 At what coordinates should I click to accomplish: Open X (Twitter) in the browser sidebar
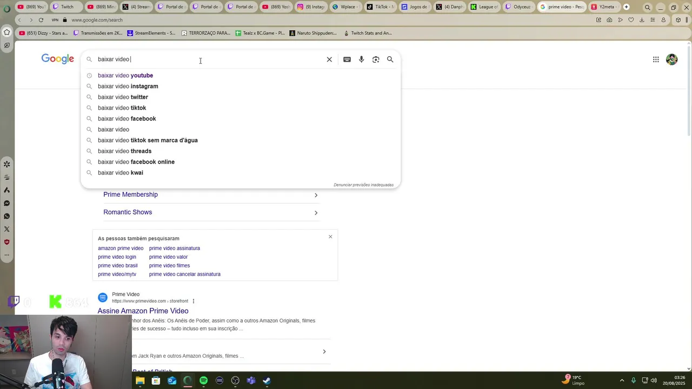pyautogui.click(x=6, y=229)
